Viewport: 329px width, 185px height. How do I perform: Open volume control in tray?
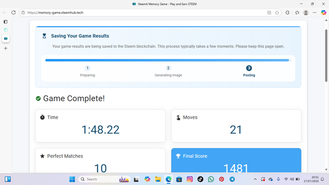(291, 179)
